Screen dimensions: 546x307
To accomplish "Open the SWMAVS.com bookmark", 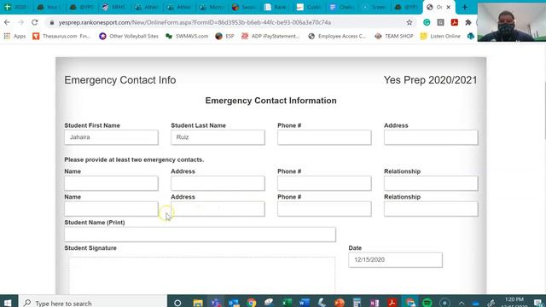I will [187, 36].
